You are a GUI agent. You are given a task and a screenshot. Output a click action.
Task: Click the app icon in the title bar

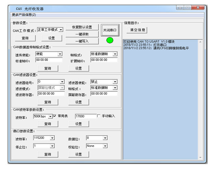[12, 9]
